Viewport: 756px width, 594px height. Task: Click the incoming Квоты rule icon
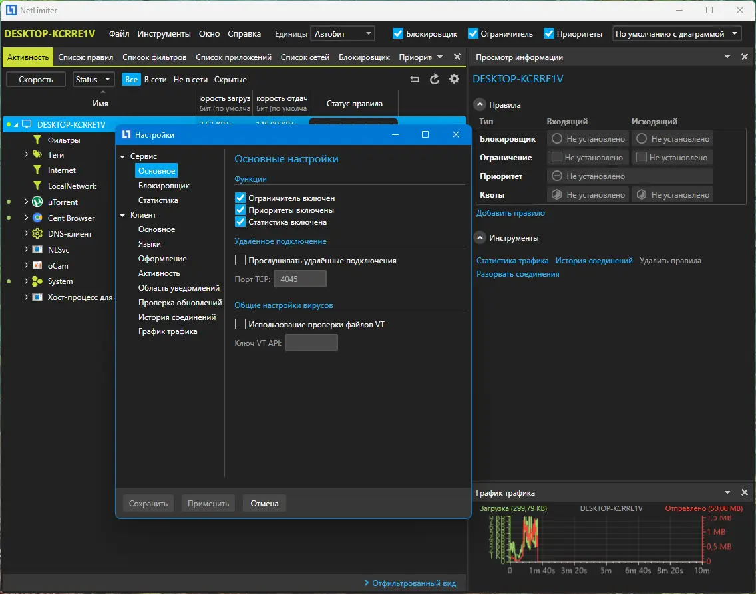pos(557,195)
